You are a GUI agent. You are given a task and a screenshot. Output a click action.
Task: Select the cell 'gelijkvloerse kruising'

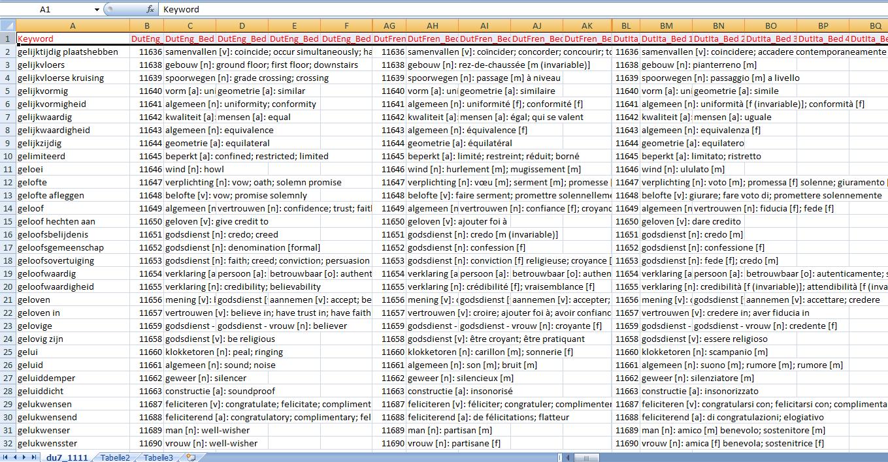(x=73, y=78)
